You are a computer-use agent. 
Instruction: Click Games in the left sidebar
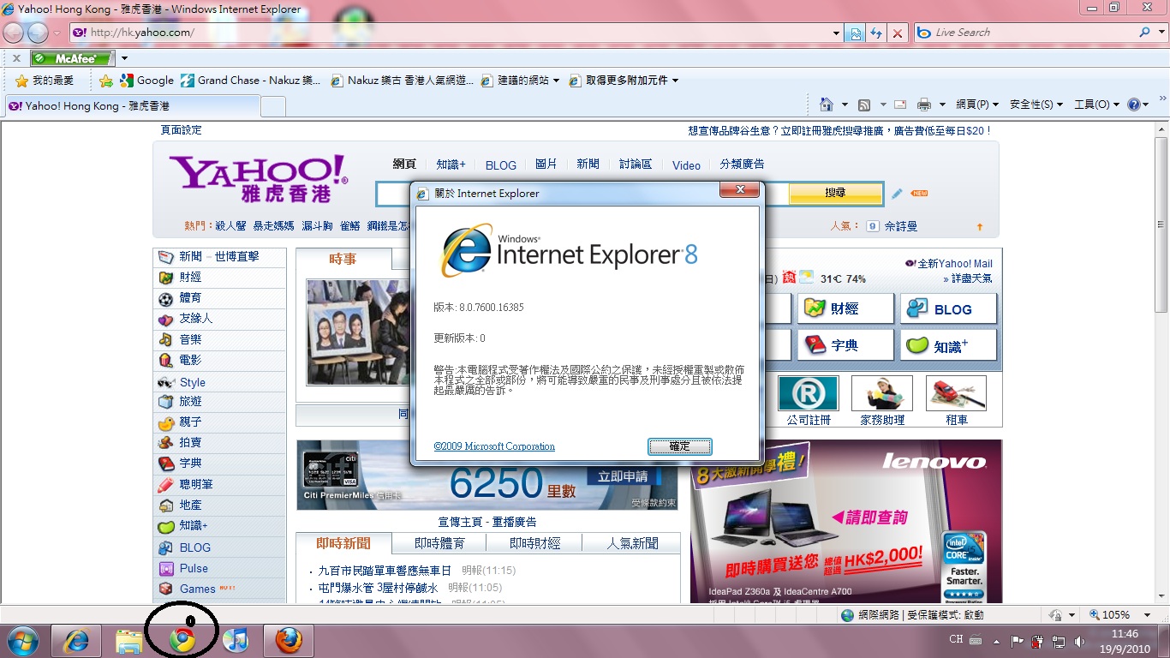pos(198,589)
